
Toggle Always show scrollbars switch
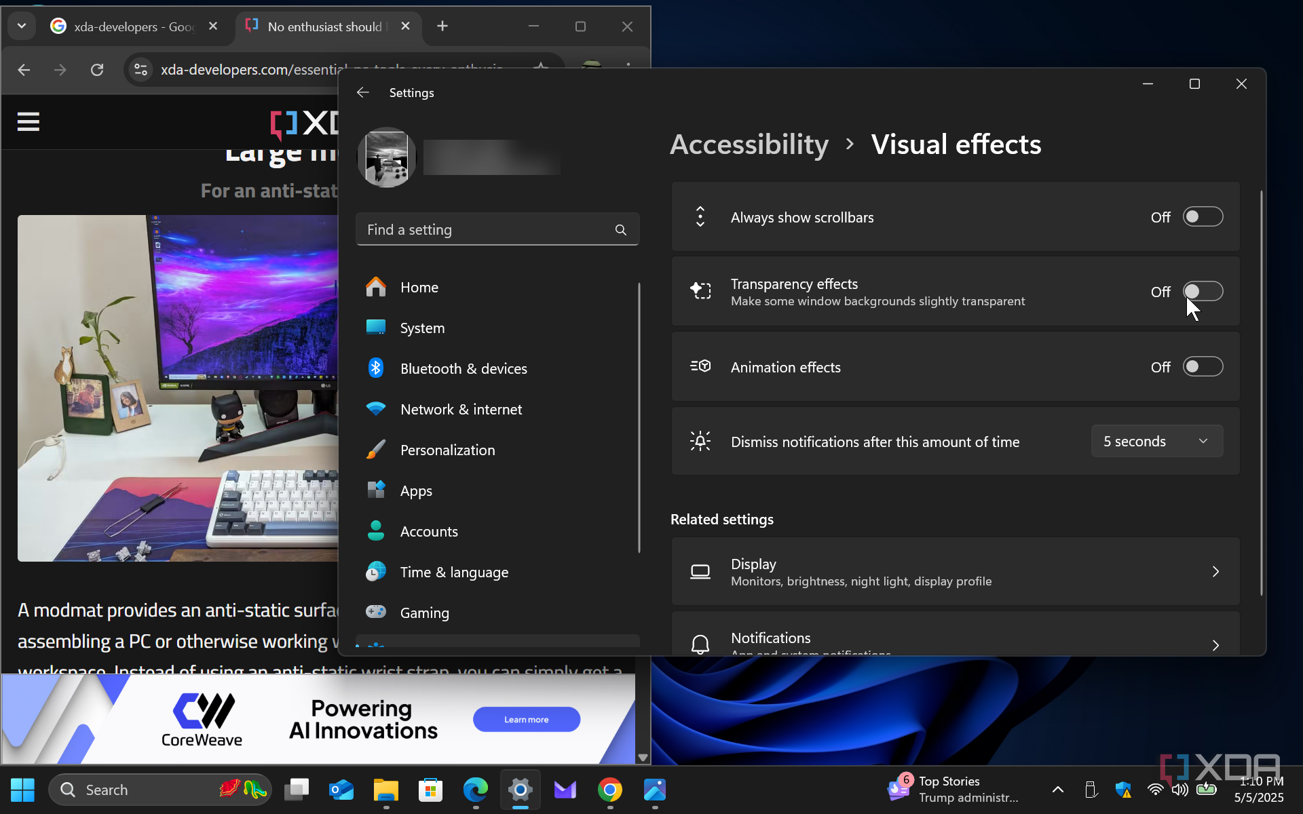tap(1203, 217)
